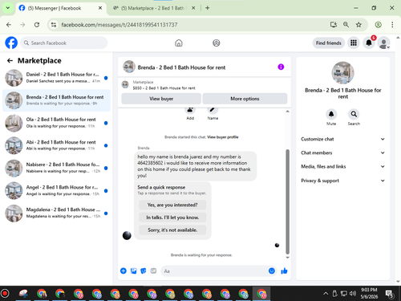Click the Home icon in top navigation

(x=179, y=43)
